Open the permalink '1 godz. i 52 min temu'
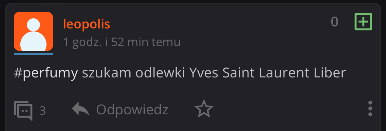This screenshot has width=386, height=131. (x=122, y=42)
